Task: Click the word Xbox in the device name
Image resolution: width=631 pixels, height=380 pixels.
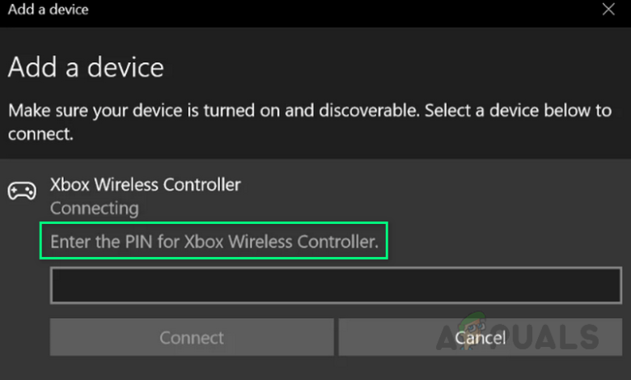Action: click(67, 184)
